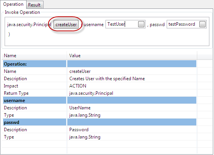Select the Operation tab
Screen dimensions: 214x155
13,4
